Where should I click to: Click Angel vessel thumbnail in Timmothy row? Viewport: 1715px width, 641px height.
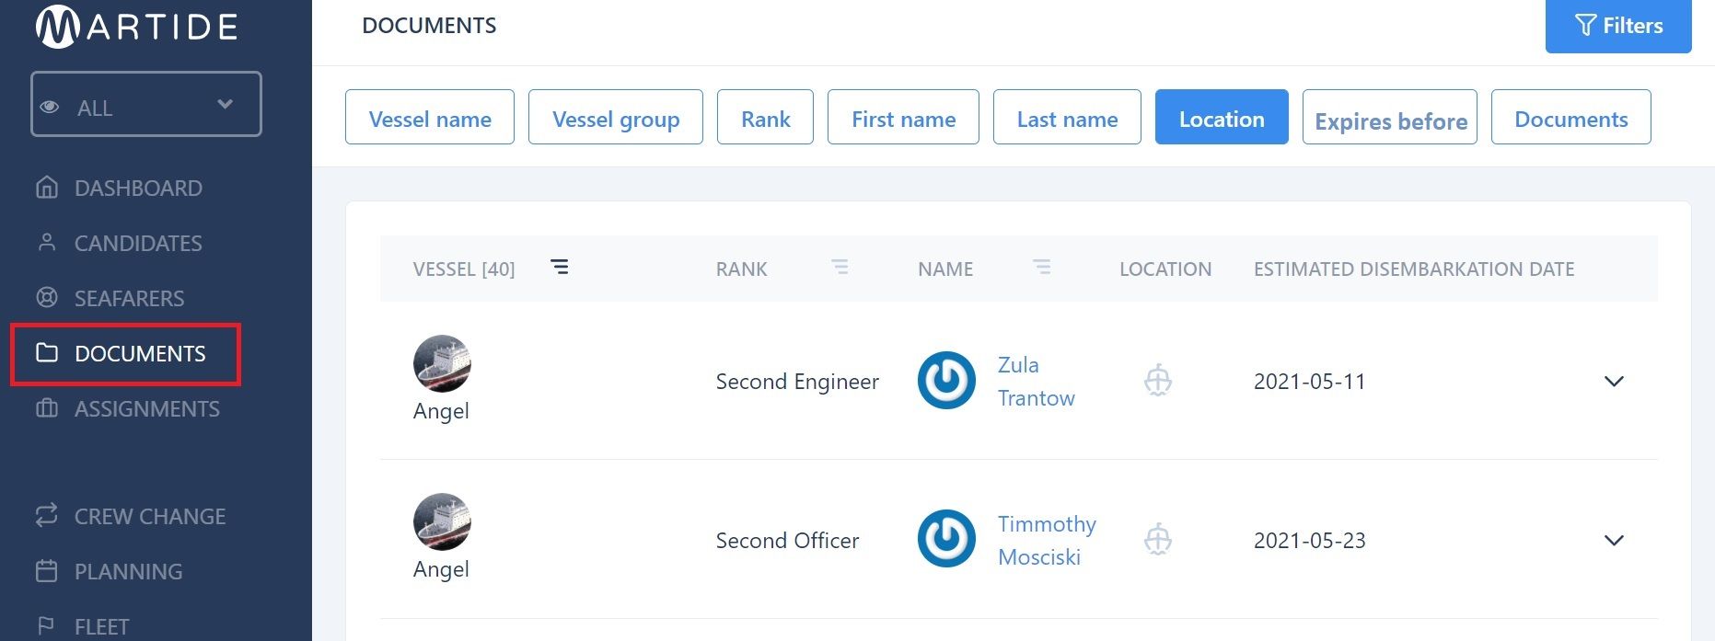click(442, 522)
